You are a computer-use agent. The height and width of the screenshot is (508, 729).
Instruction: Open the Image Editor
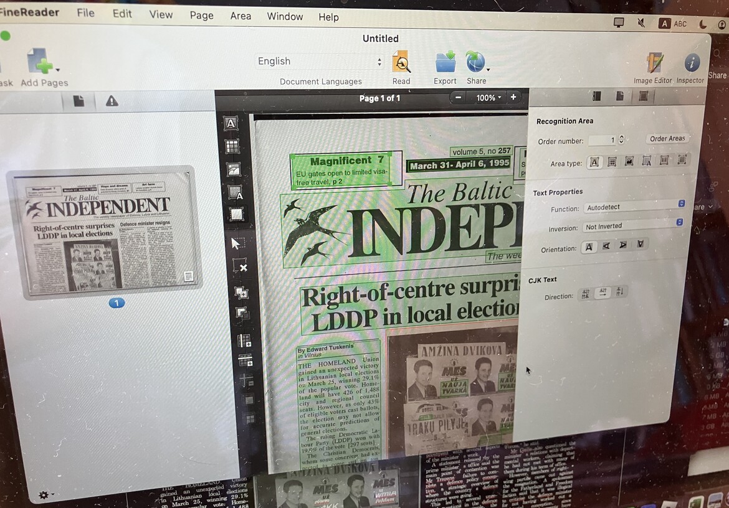654,63
